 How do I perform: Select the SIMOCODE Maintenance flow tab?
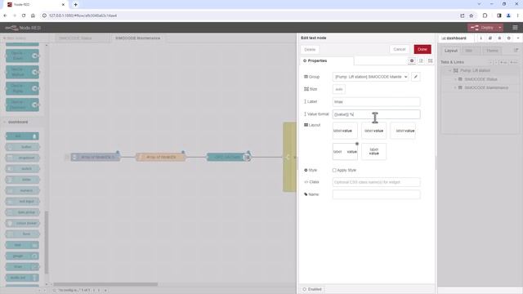[x=138, y=38]
